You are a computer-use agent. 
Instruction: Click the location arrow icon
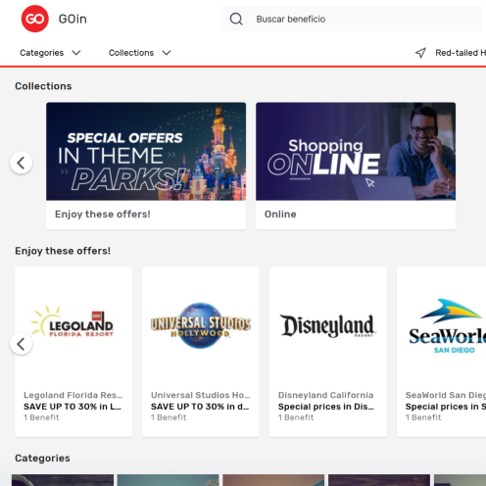(x=420, y=53)
